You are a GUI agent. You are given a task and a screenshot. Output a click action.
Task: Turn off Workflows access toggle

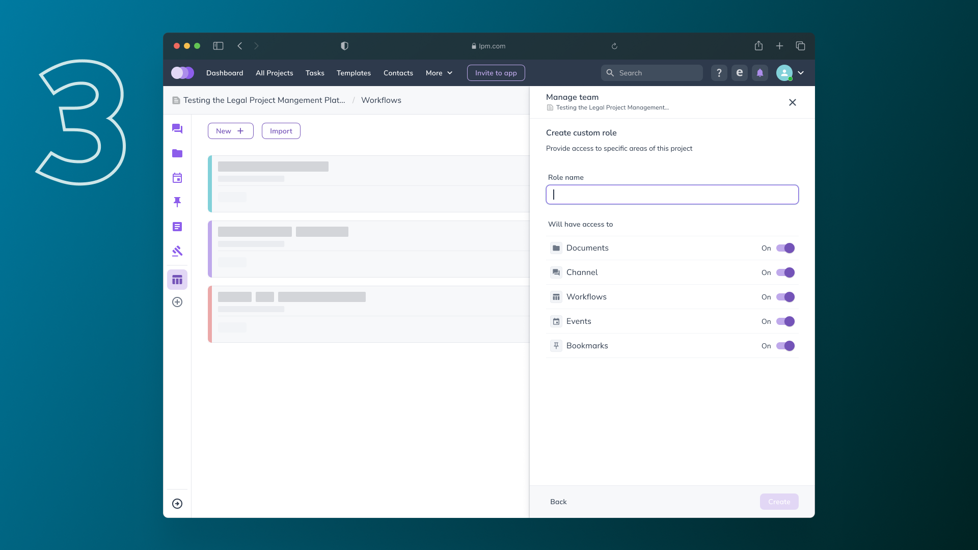785,297
